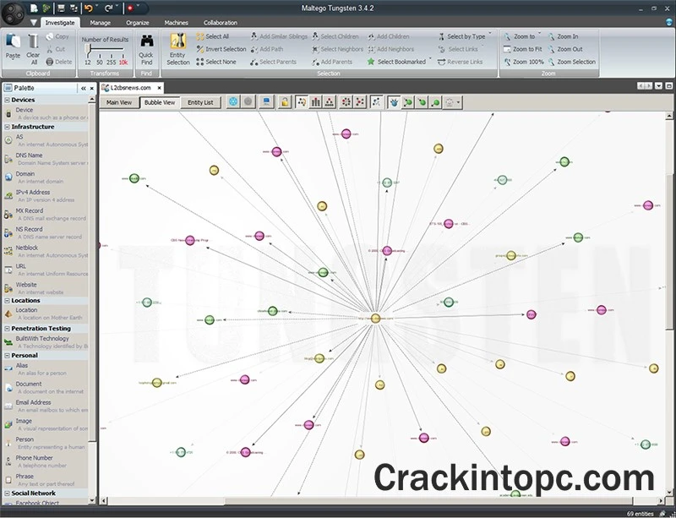
Task: Collapse the Penetration Testing category
Action: [x=7, y=329]
